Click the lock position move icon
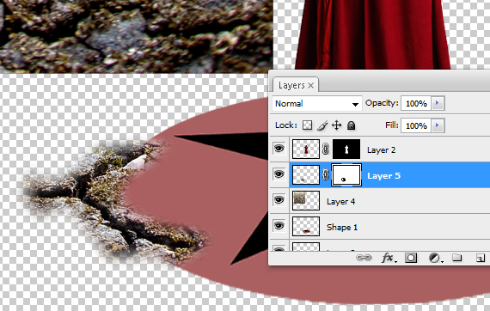Screen dimensions: 490x311 [x=337, y=125]
